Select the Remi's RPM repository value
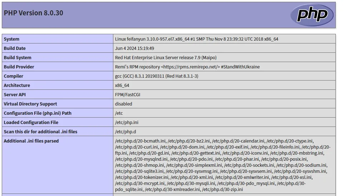This screenshot has height=196, width=344. click(187, 67)
